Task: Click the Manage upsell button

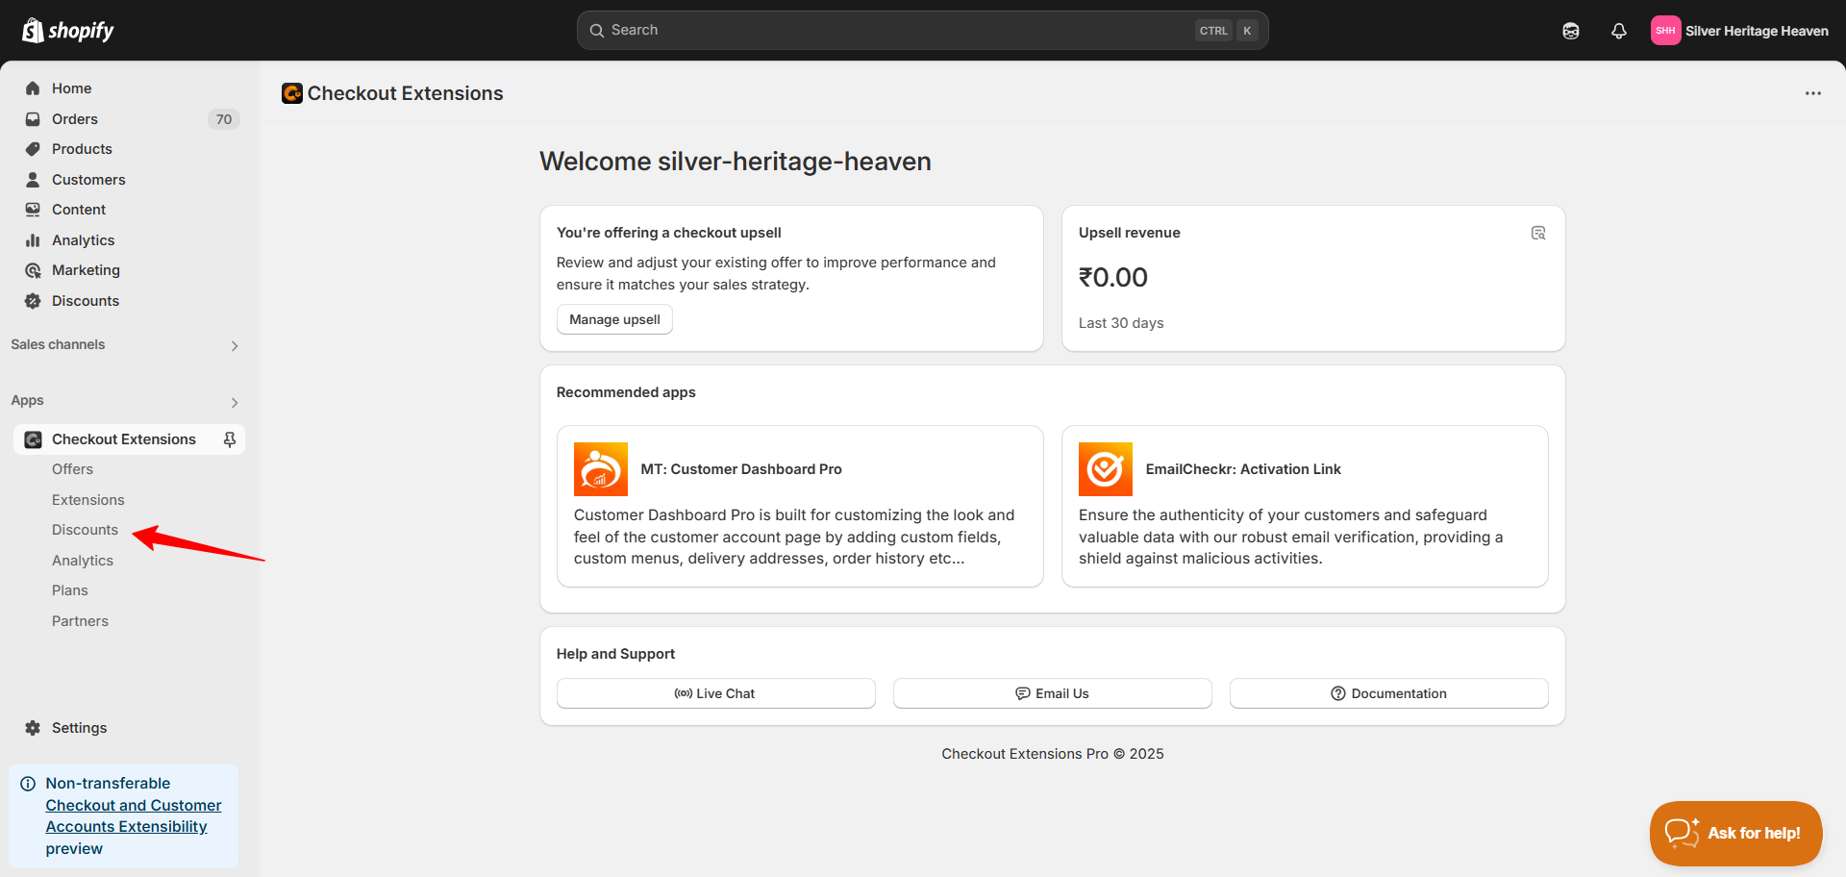Action: [614, 319]
